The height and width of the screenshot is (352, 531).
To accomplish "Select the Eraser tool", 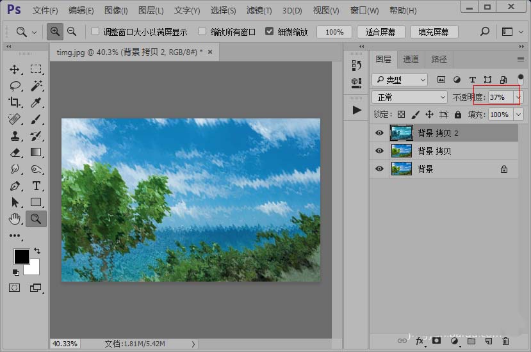I will tap(15, 152).
